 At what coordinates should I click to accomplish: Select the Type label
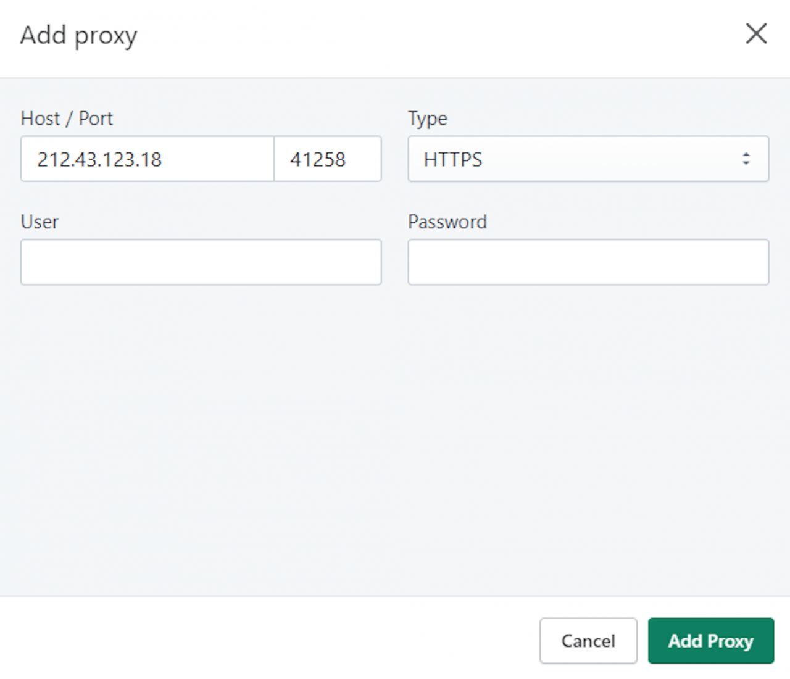pos(427,119)
